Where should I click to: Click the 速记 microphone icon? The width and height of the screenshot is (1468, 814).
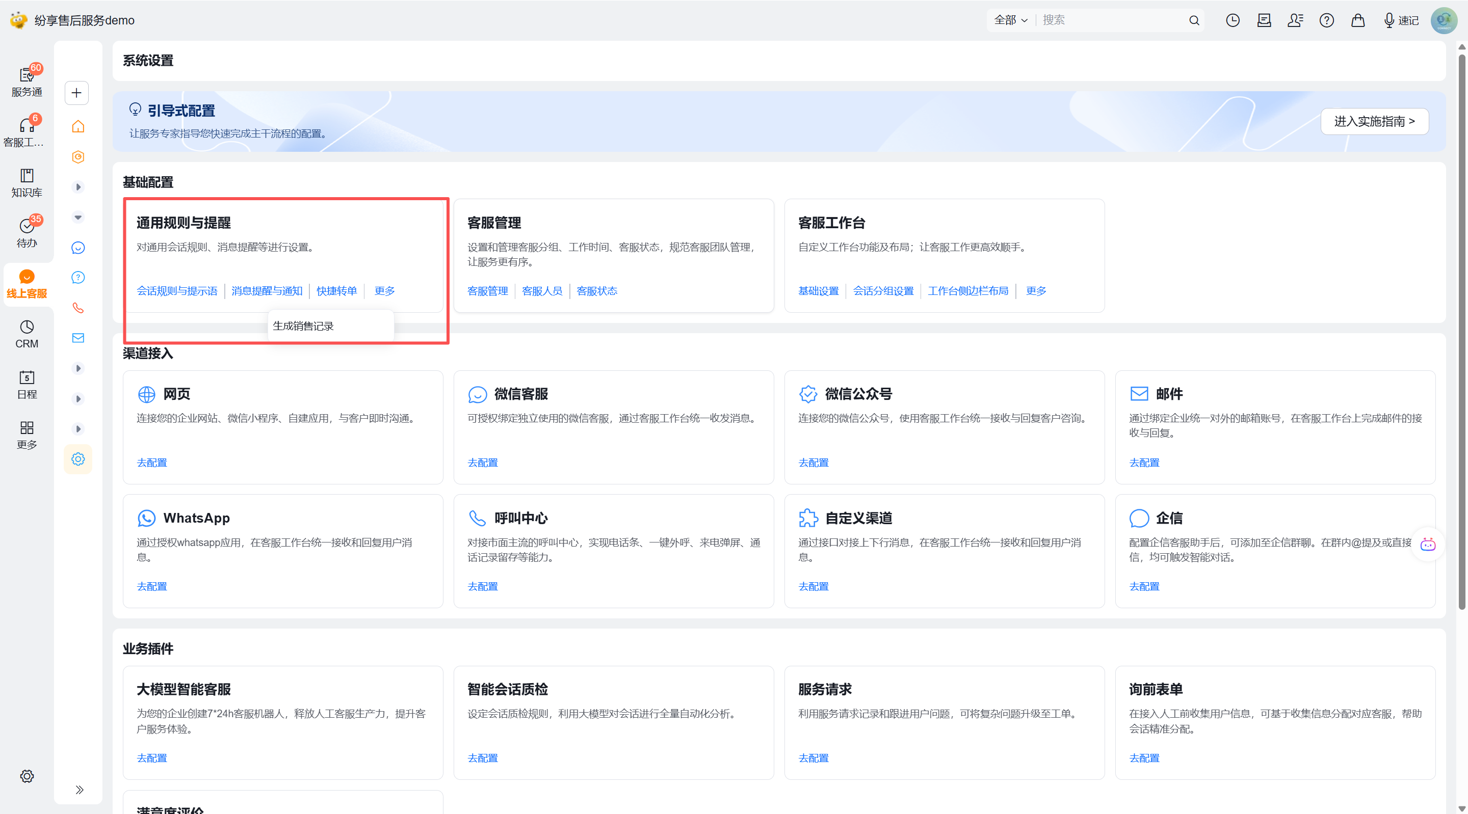1389,20
